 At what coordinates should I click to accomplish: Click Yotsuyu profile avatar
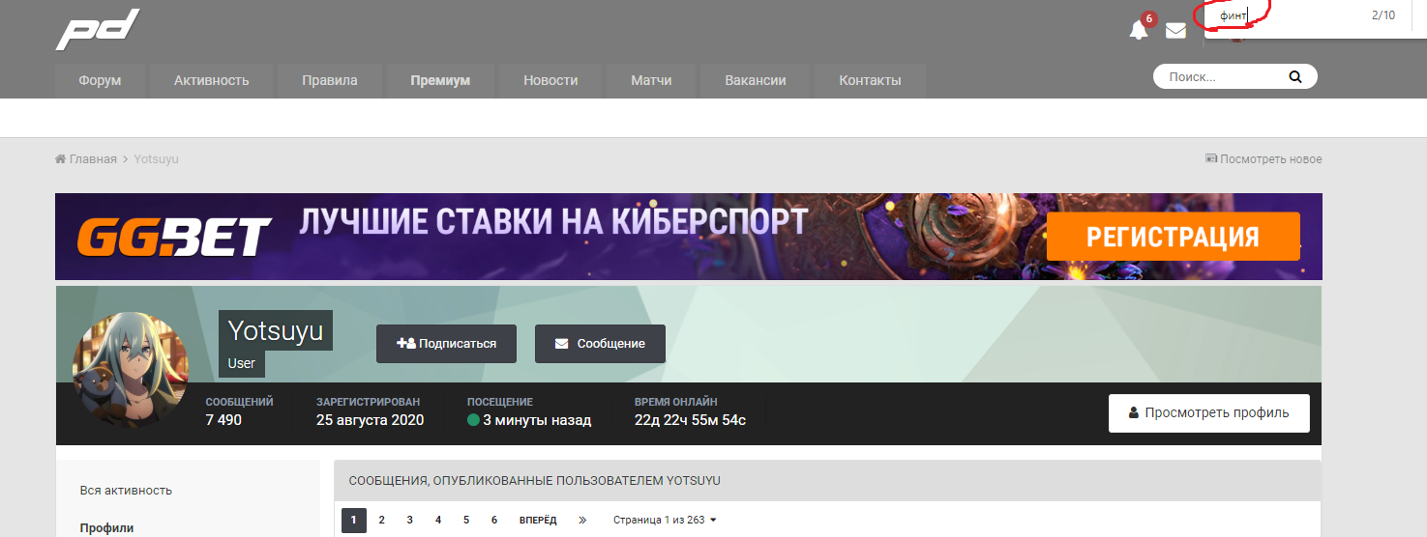[131, 371]
